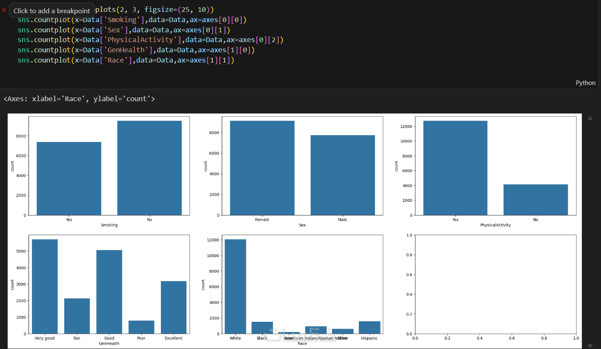Viewport: 601px width, 349px height.
Task: Click the 'No' bar in the PhysicalActivity chart
Action: pyautogui.click(x=535, y=200)
